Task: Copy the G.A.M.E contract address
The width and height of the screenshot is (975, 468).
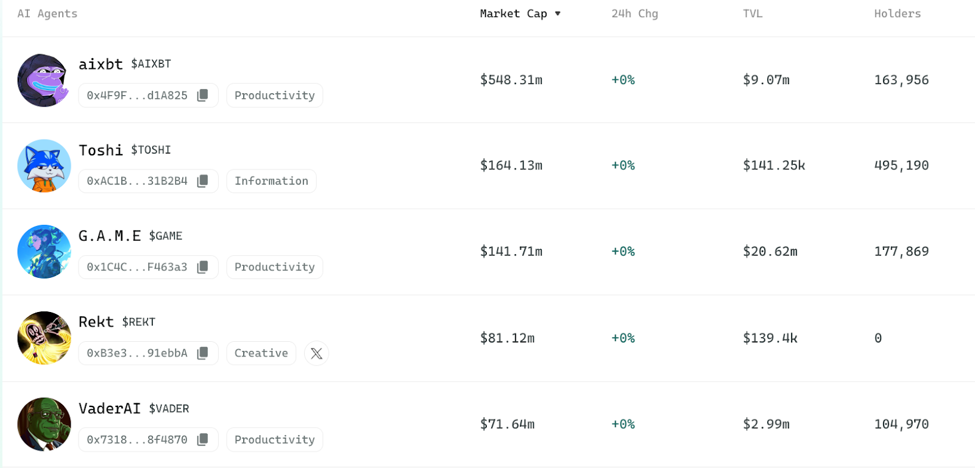Action: coord(203,267)
